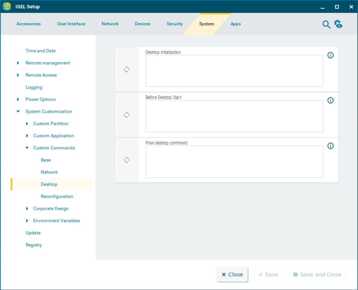Image resolution: width=358 pixels, height=290 pixels.
Task: Switch to the Network tab
Action: point(110,24)
